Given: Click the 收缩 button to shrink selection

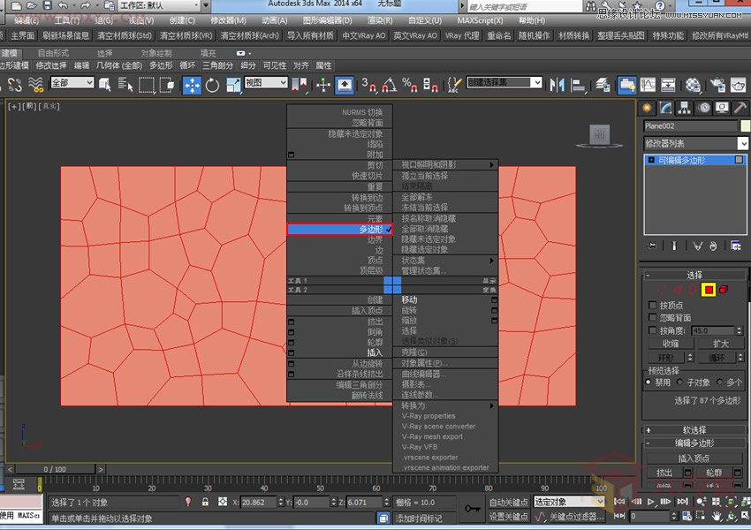Looking at the screenshot, I should tap(671, 343).
